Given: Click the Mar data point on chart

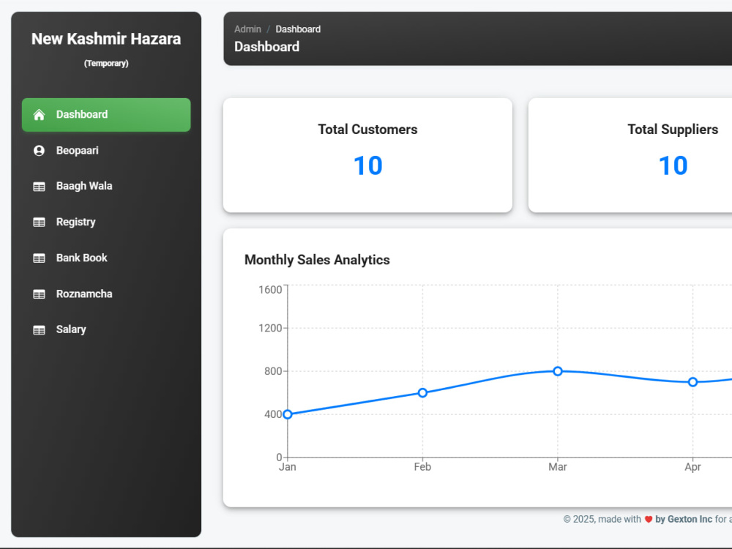Looking at the screenshot, I should [557, 371].
